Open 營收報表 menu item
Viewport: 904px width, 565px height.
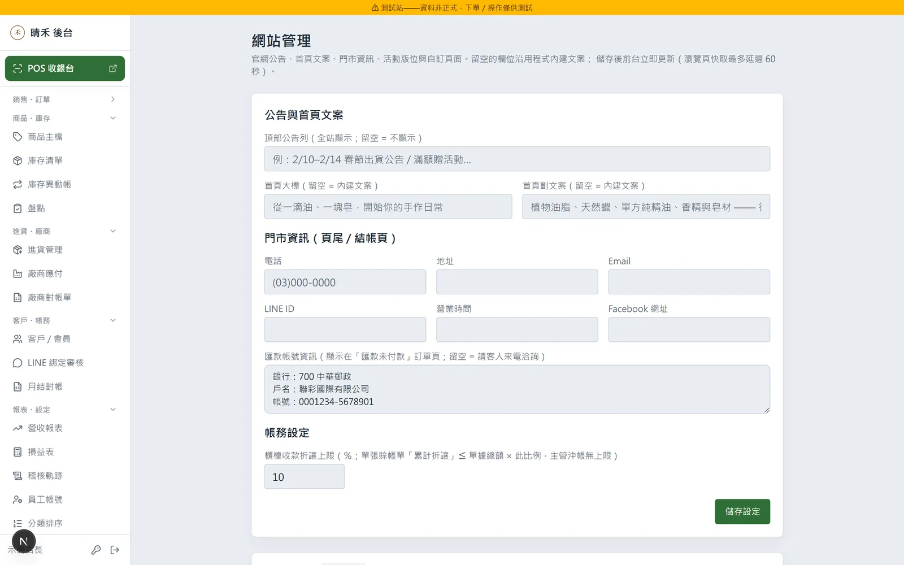pos(65,428)
